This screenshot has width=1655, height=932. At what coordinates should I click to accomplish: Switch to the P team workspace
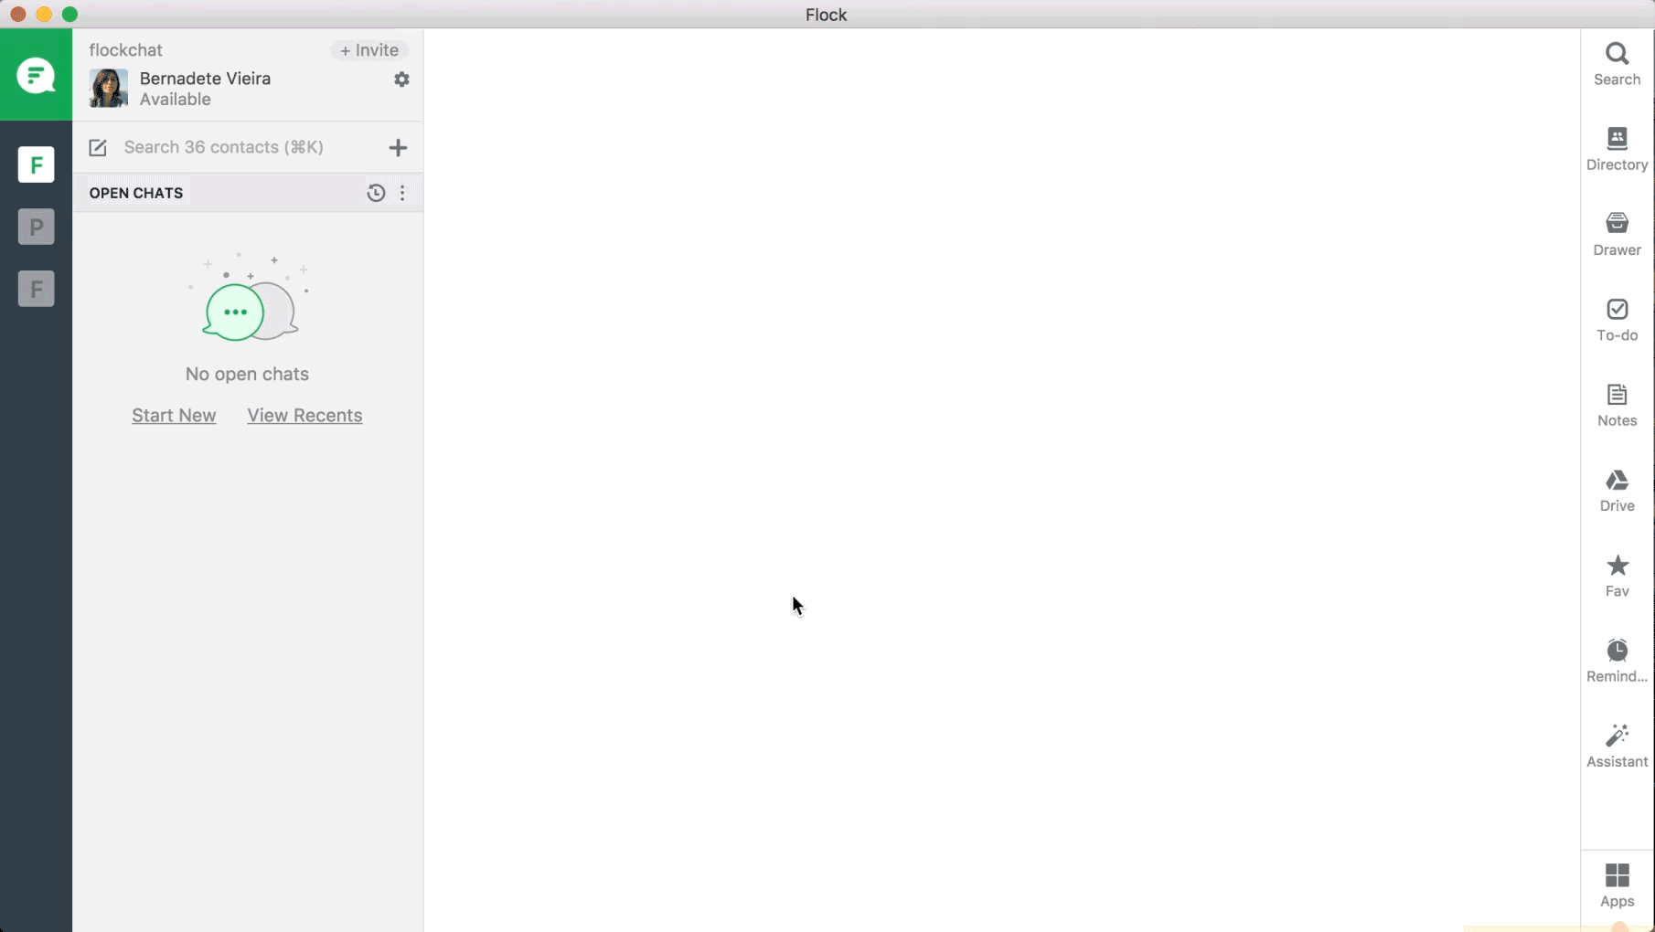tap(35, 227)
